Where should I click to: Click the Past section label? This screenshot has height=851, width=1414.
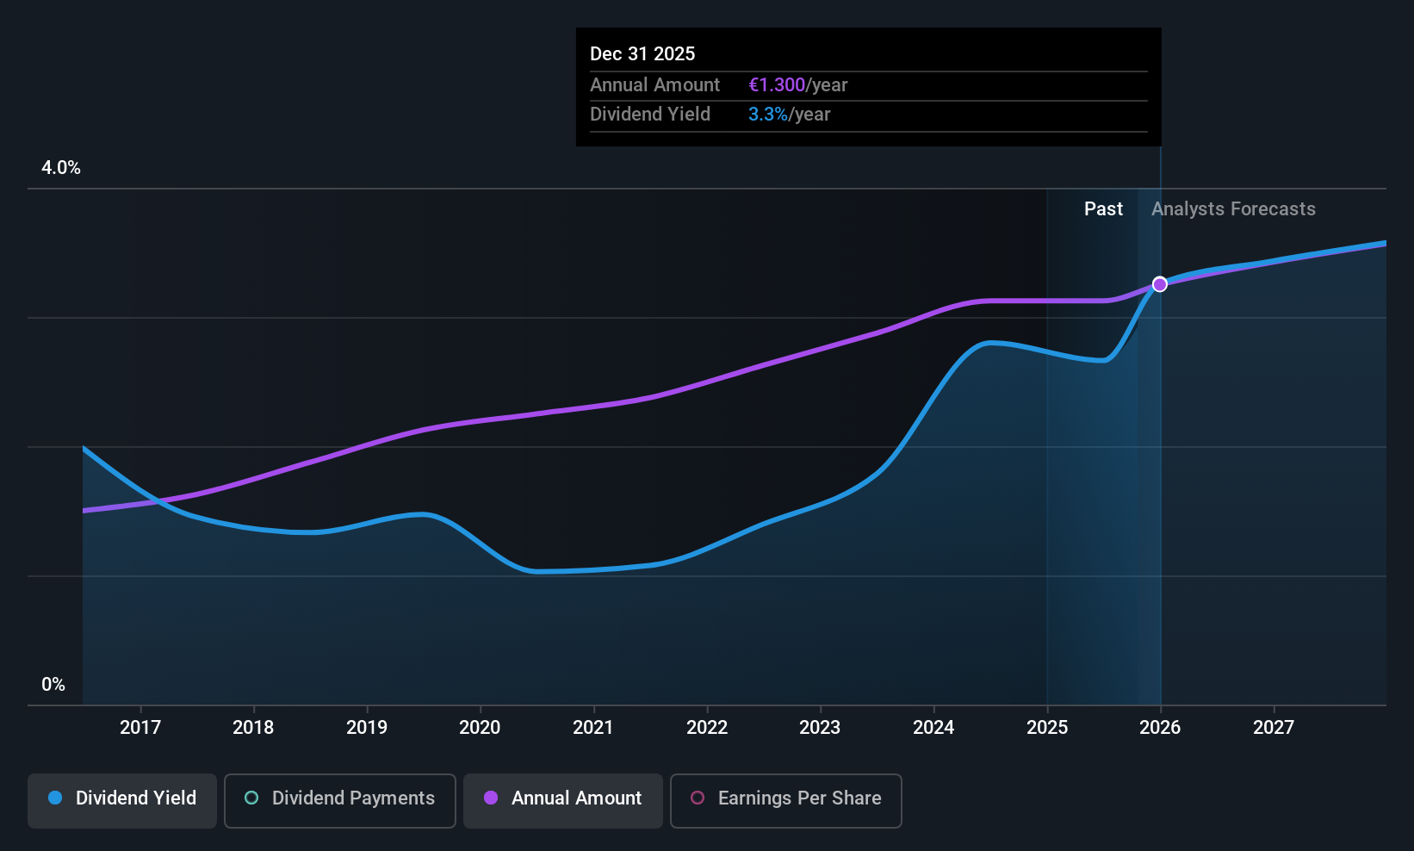click(x=1103, y=209)
